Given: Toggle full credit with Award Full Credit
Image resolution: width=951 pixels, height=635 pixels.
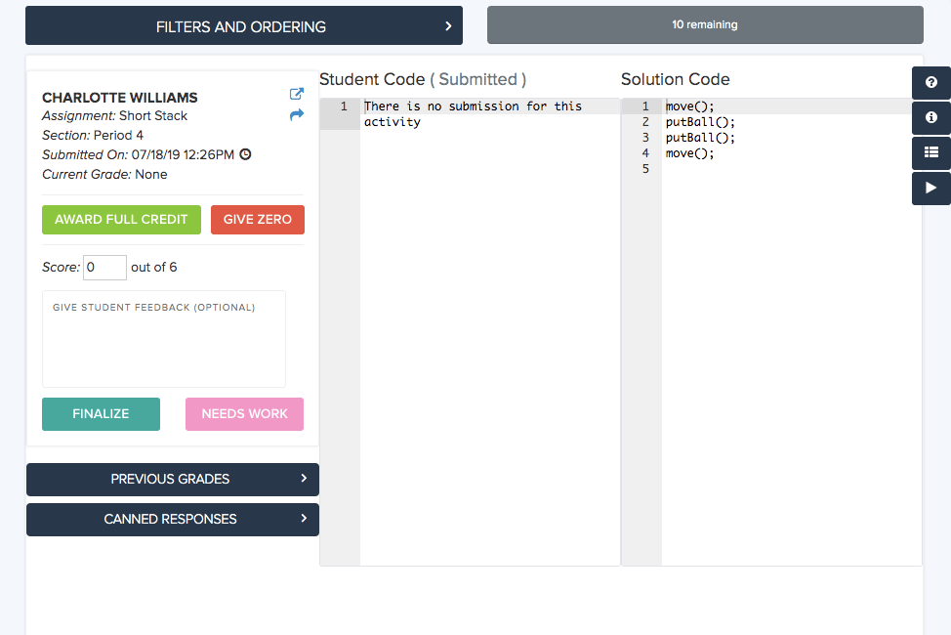Looking at the screenshot, I should tap(121, 220).
